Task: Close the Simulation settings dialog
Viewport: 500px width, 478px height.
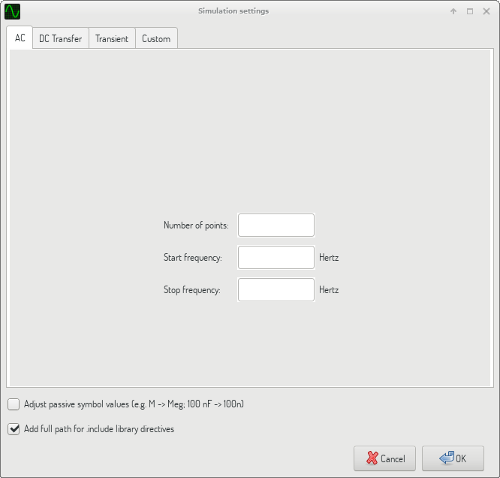Action: 486,11
